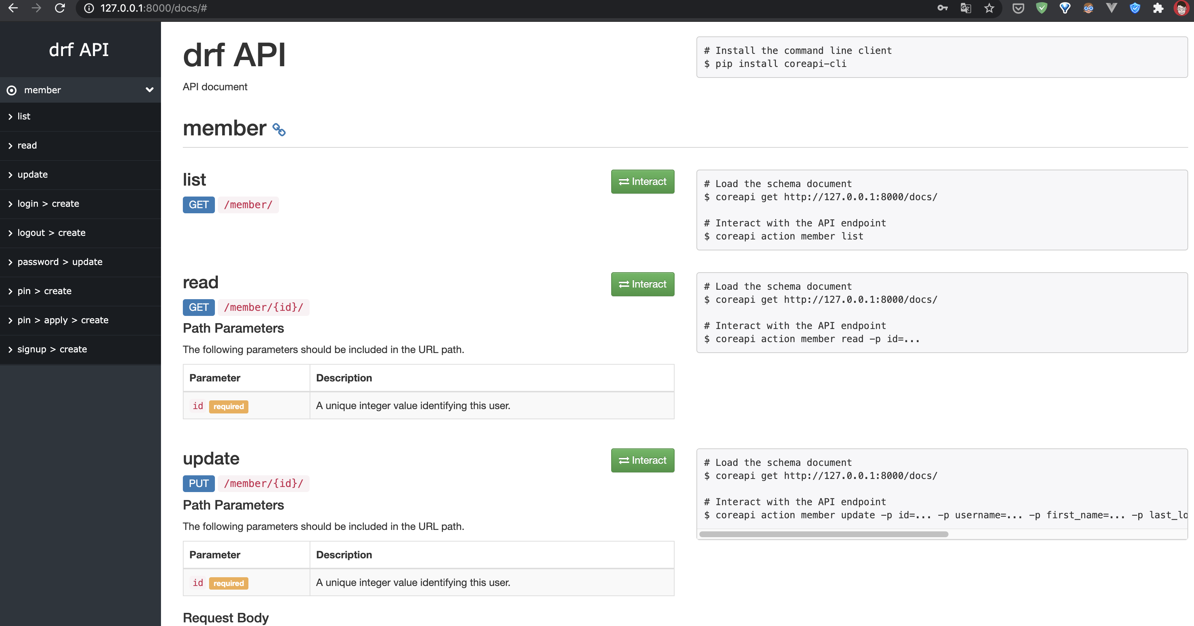The image size is (1194, 626).
Task: Click the horizontal scrollbar in update code block
Action: point(823,534)
